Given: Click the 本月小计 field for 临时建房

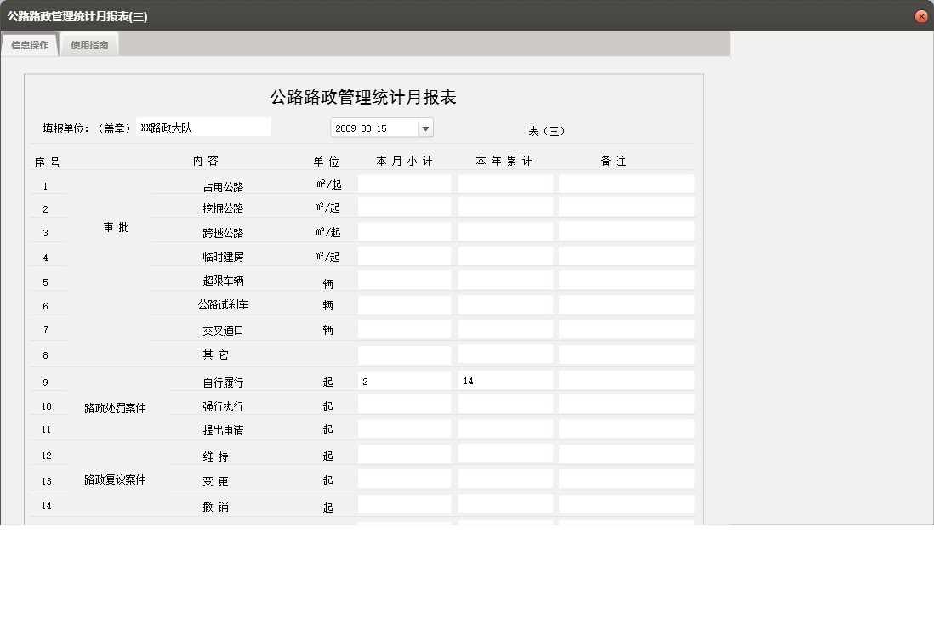Looking at the screenshot, I should click(x=404, y=255).
